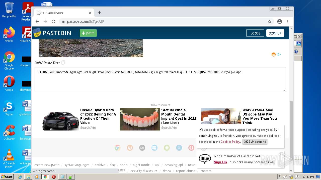Click the Android app icon in the footer
The width and height of the screenshot is (321, 180).
click(x=167, y=148)
